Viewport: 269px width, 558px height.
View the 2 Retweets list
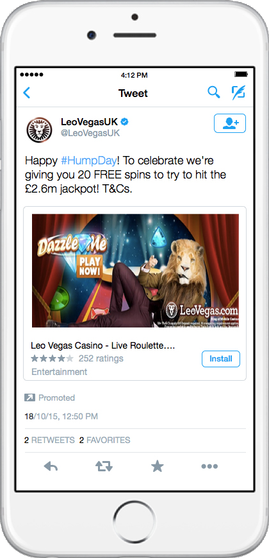[x=49, y=440]
